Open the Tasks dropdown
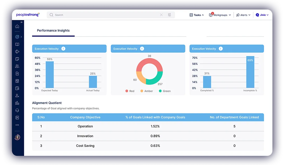Screen dimensions: 285x165 pos(197,15)
